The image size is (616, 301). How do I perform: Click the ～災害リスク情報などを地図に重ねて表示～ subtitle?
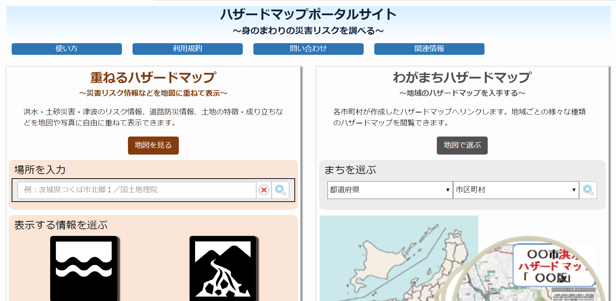[x=153, y=93]
